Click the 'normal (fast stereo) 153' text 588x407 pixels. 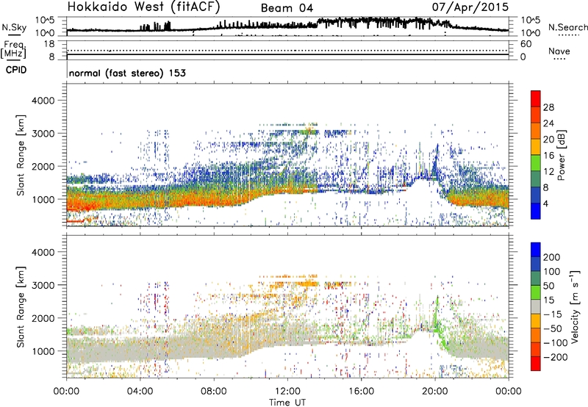(x=127, y=73)
